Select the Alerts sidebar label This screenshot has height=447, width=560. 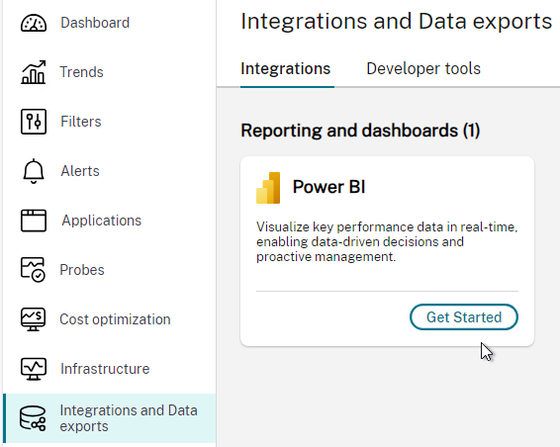[x=80, y=171]
